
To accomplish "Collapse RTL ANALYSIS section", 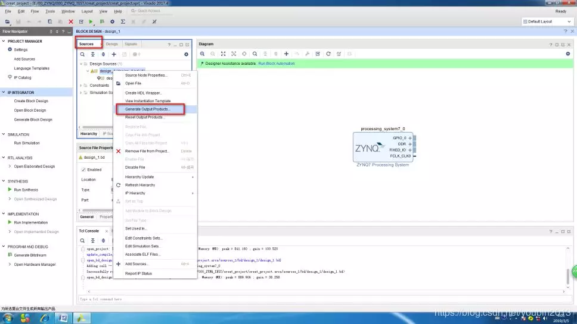I will pyautogui.click(x=4, y=158).
